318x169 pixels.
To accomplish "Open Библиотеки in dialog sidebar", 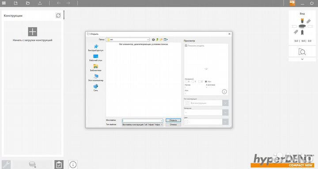I will pyautogui.click(x=96, y=68).
